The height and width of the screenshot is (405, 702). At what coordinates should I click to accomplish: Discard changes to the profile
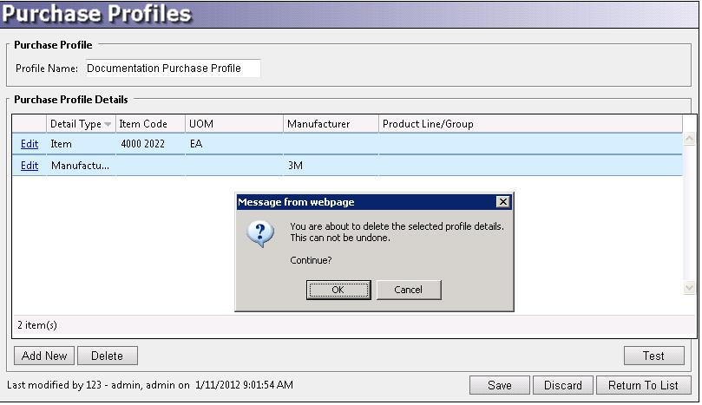[563, 385]
